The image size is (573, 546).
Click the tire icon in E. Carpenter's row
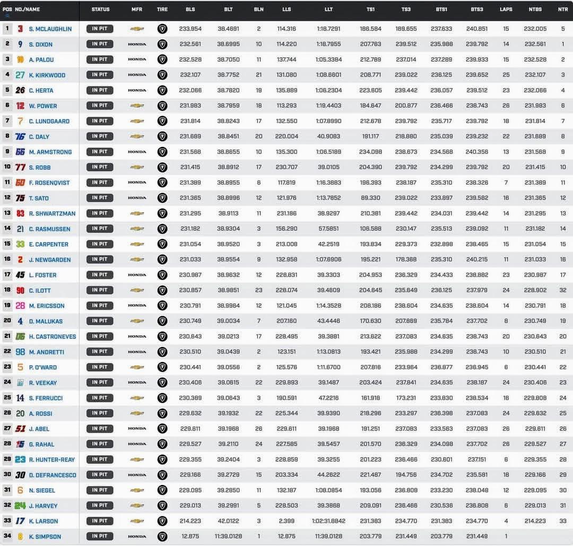coord(162,244)
